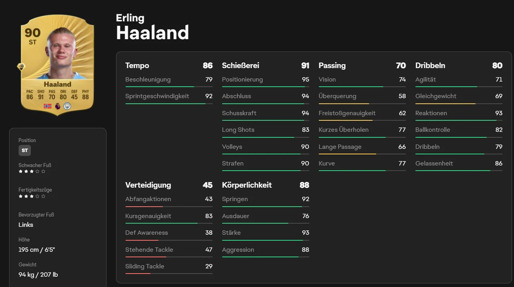Click the Positionierung stat label
514x287 pixels.
(x=242, y=79)
